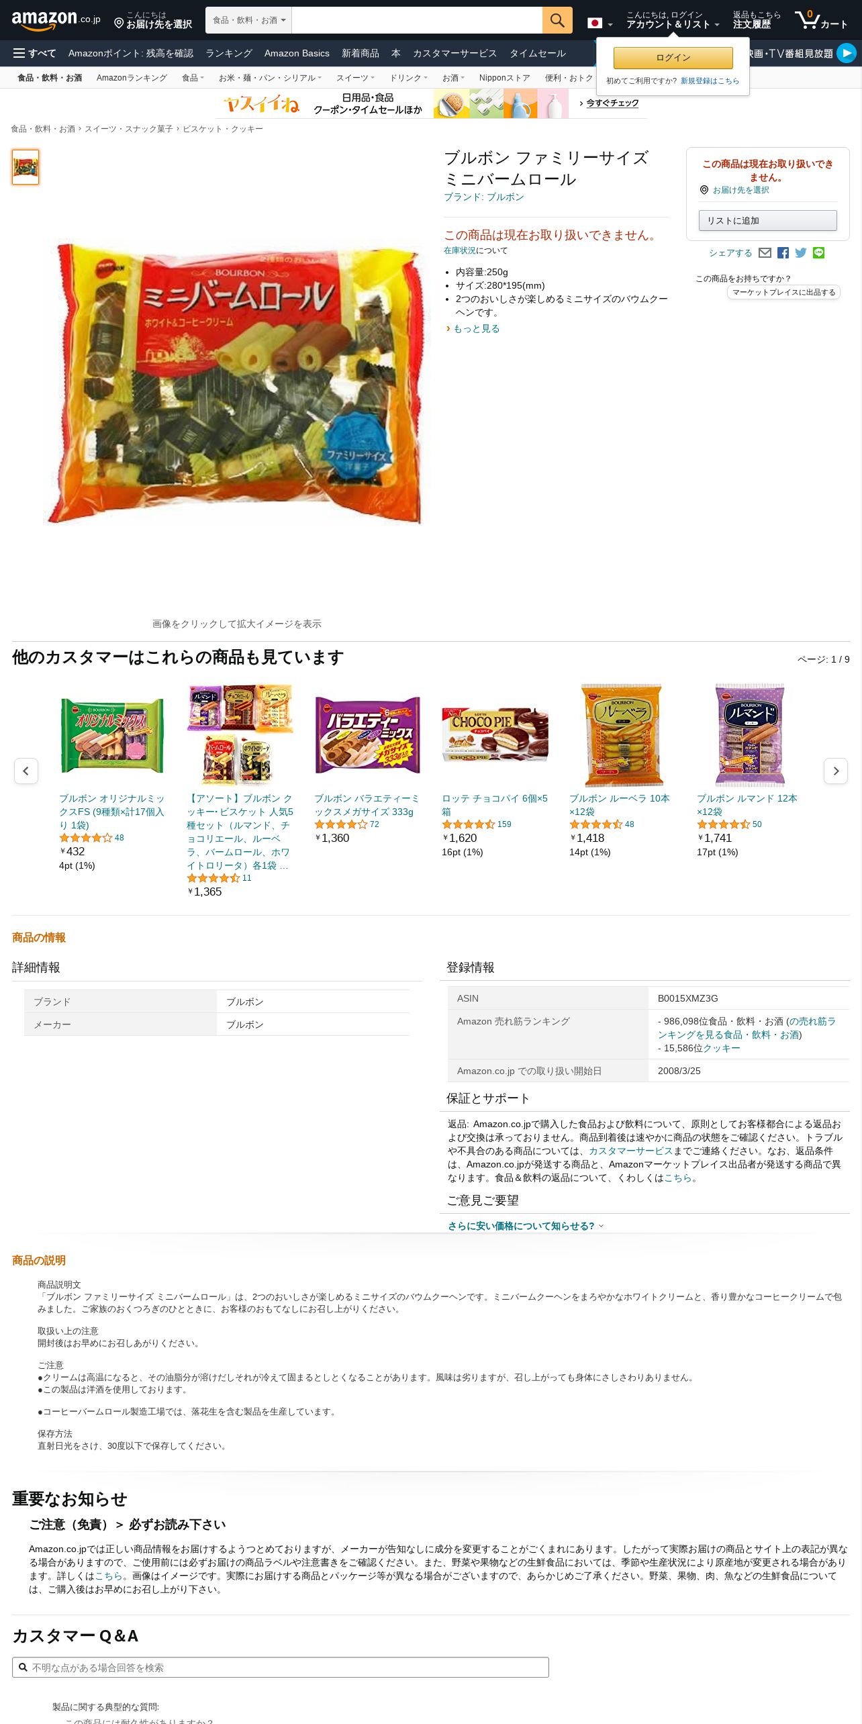862x1724 pixels.
Task: Share the product via LINE icon
Action: [x=818, y=253]
